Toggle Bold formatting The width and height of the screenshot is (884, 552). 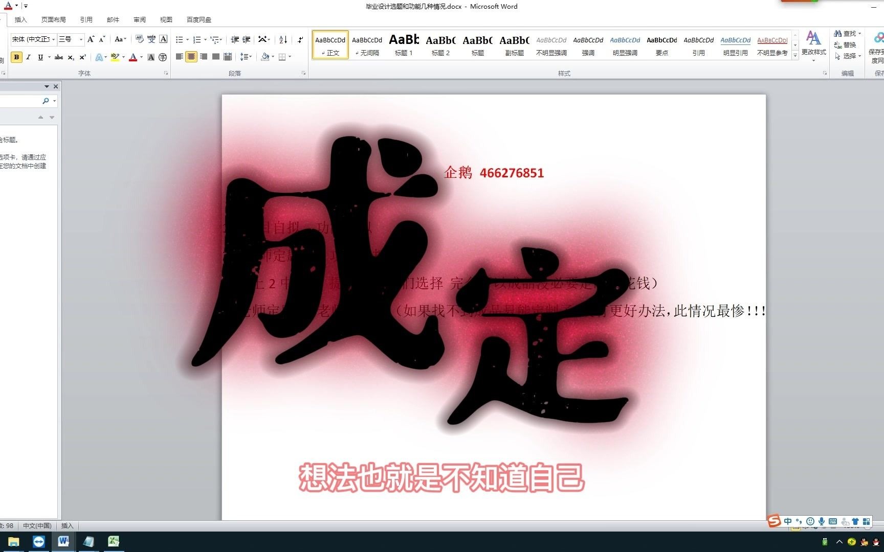(16, 57)
